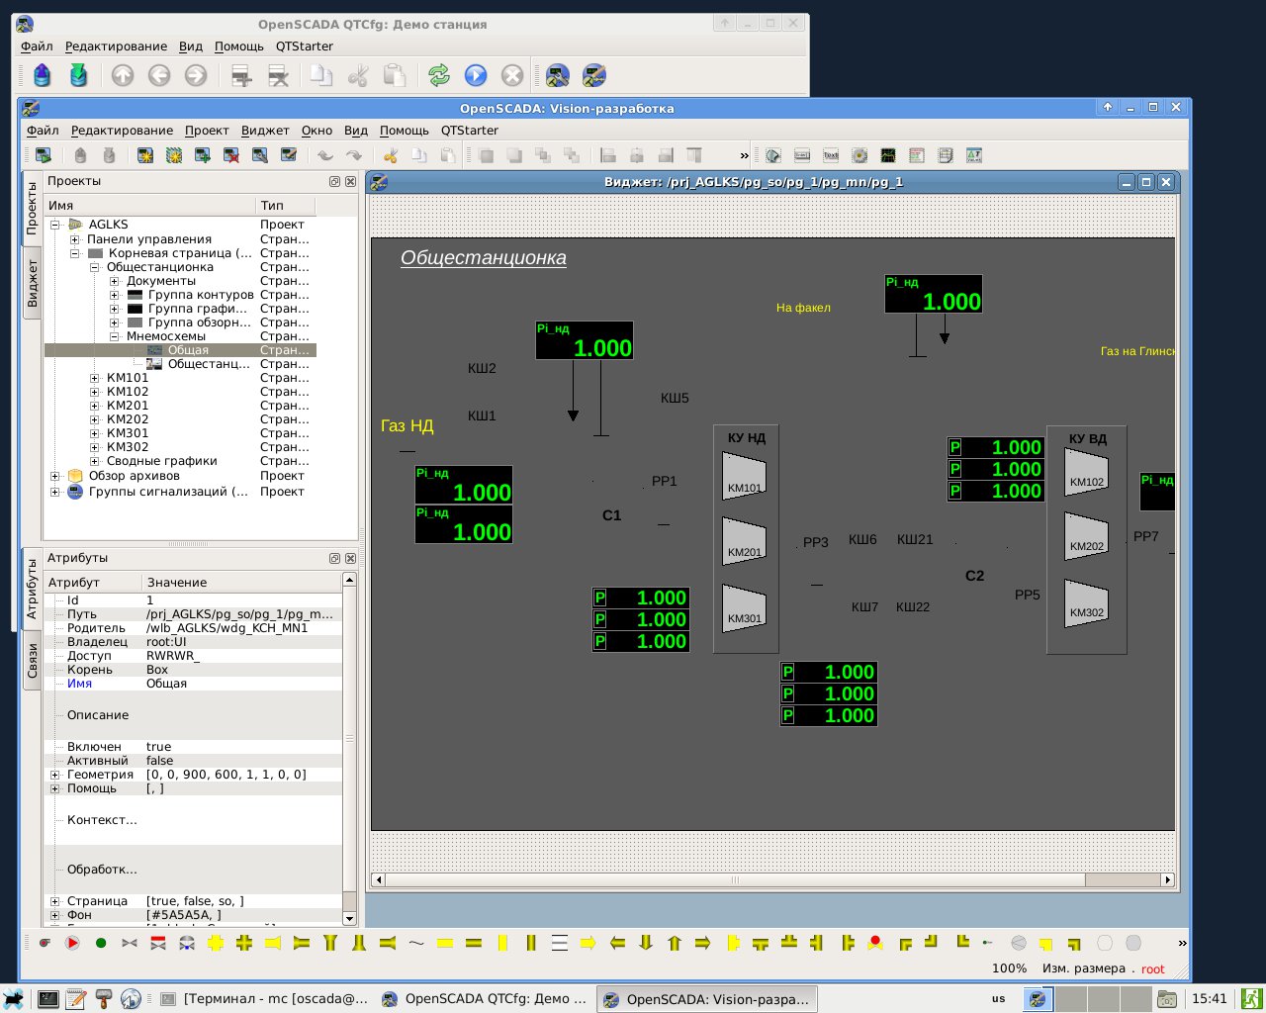Click the load-from-DB blue upload icon
The width and height of the screenshot is (1266, 1013).
[x=43, y=75]
